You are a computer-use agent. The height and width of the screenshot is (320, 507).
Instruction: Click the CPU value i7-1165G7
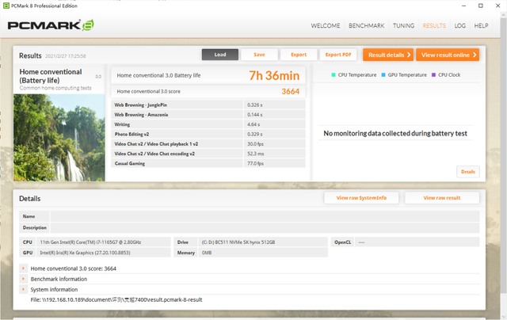click(90, 242)
